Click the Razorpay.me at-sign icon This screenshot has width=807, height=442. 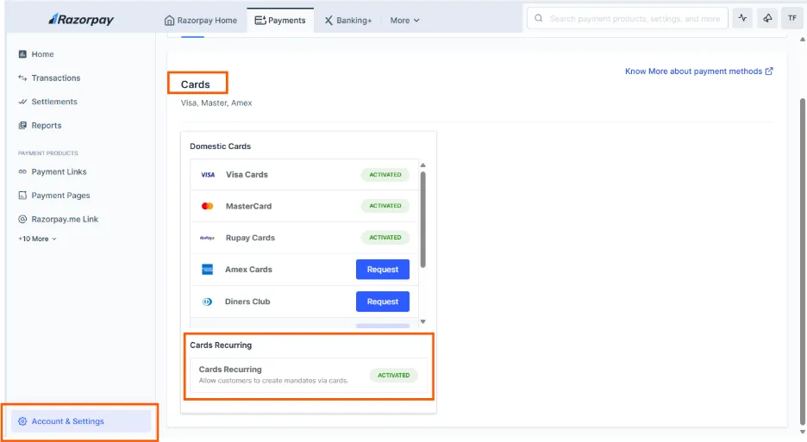[22, 219]
